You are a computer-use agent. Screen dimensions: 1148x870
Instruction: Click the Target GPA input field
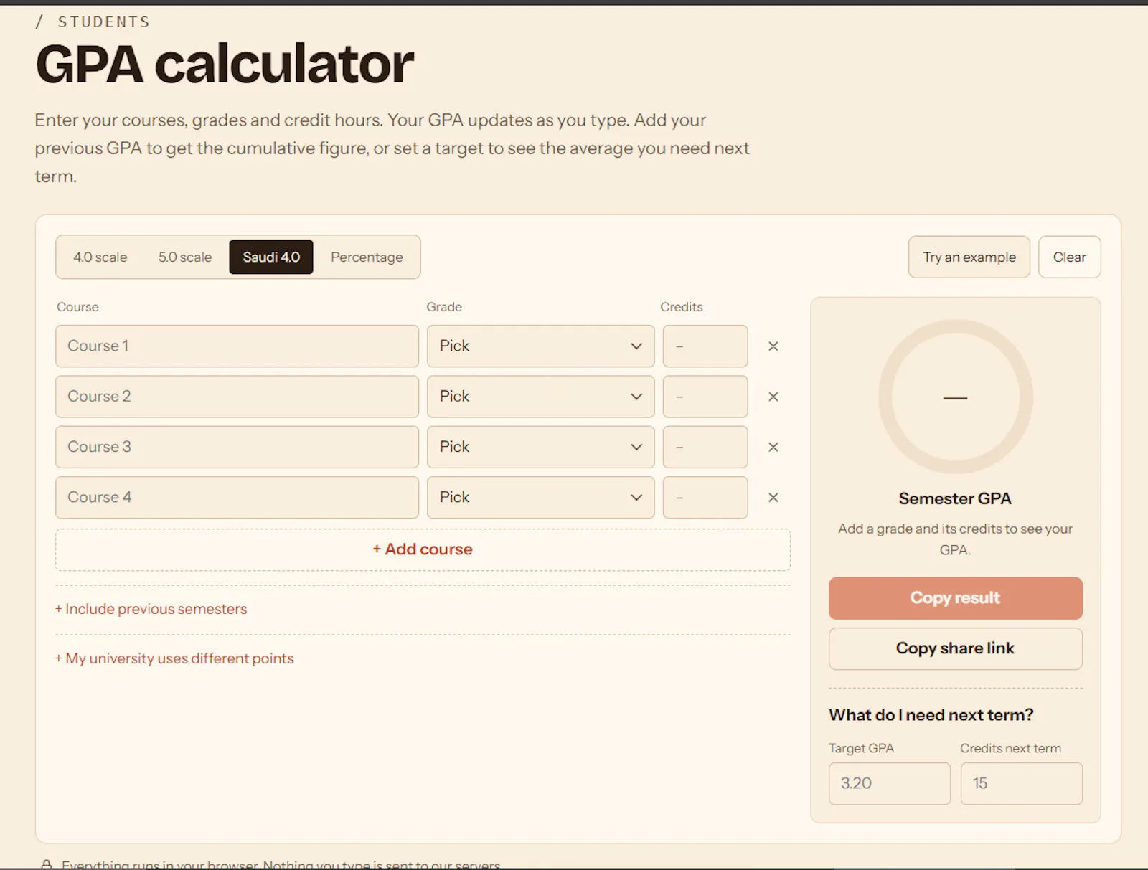(890, 783)
